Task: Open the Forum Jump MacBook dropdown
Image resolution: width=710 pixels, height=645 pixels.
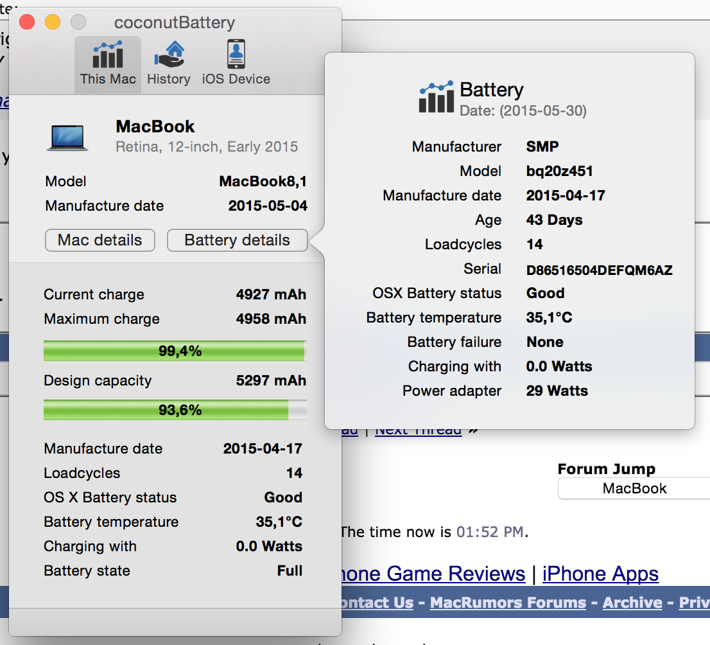Action: pyautogui.click(x=634, y=489)
